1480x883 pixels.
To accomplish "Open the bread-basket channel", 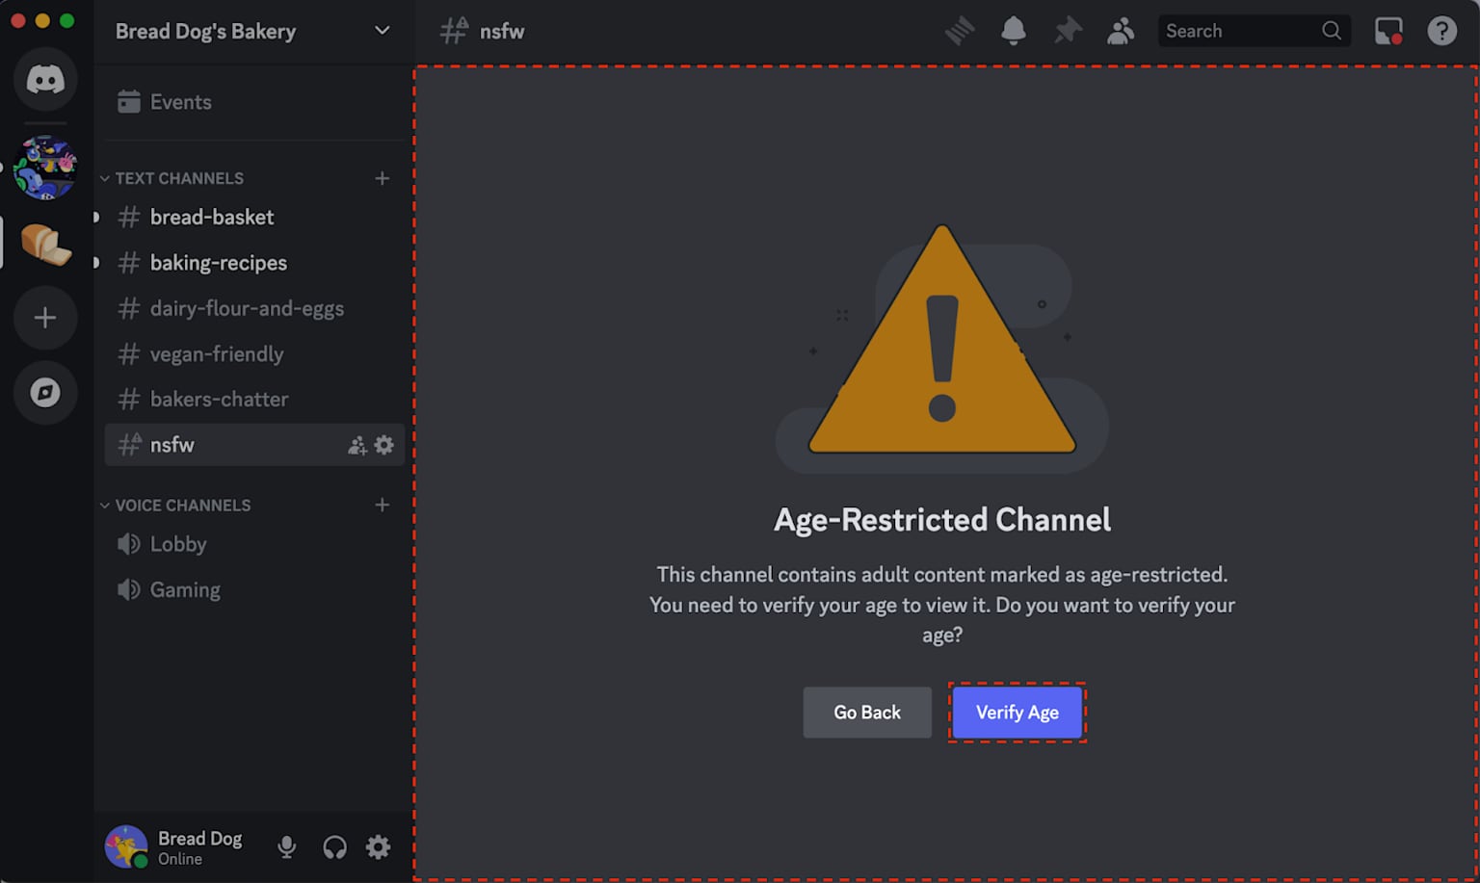I will coord(212,217).
